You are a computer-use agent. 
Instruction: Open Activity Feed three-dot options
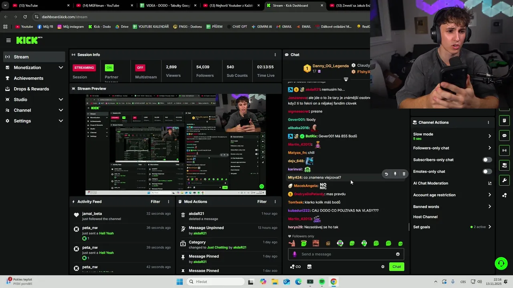[168, 202]
